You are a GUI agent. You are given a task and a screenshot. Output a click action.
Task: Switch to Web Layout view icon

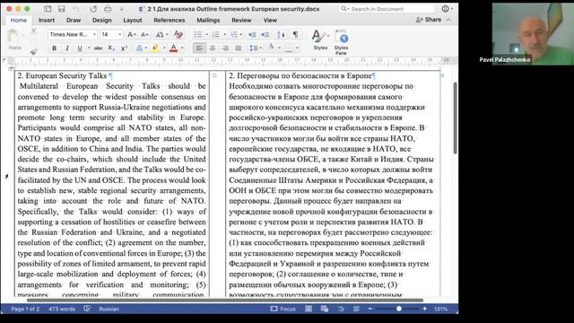tap(325, 309)
